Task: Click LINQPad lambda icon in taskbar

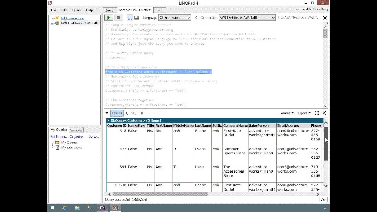Action: 115,208
